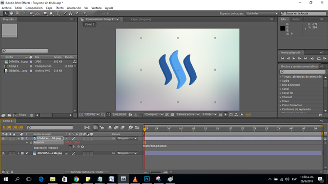Click the timeline zoom slider
328x184 pixels.
(155, 172)
